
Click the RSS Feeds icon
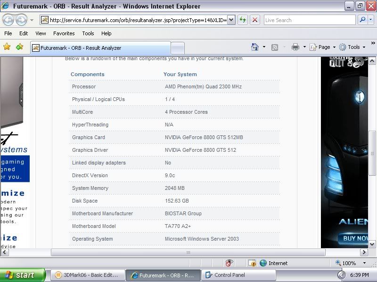275,47
